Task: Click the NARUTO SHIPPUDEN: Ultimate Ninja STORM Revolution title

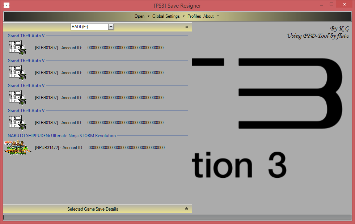Action: 62,136
